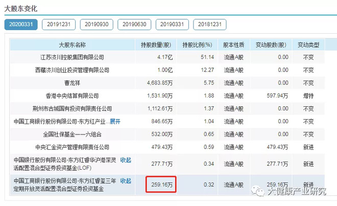Screen dimensions: 337x206
Task: Click the 持股比例(%) column header
Action: (197, 45)
